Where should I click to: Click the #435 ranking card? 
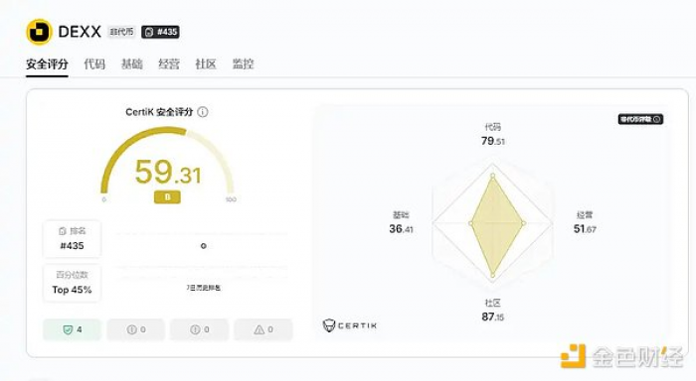click(x=72, y=239)
